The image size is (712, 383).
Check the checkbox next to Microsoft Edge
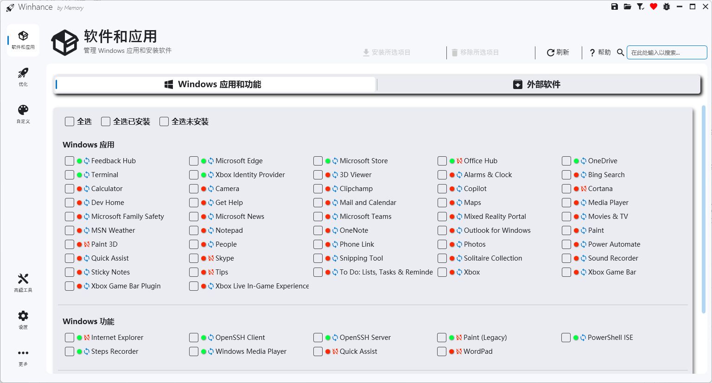pos(194,160)
